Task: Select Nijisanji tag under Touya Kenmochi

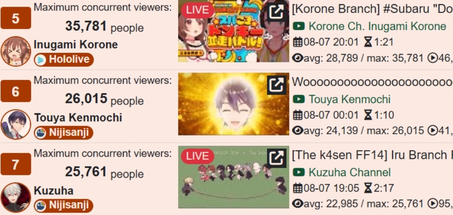Action: (x=64, y=133)
